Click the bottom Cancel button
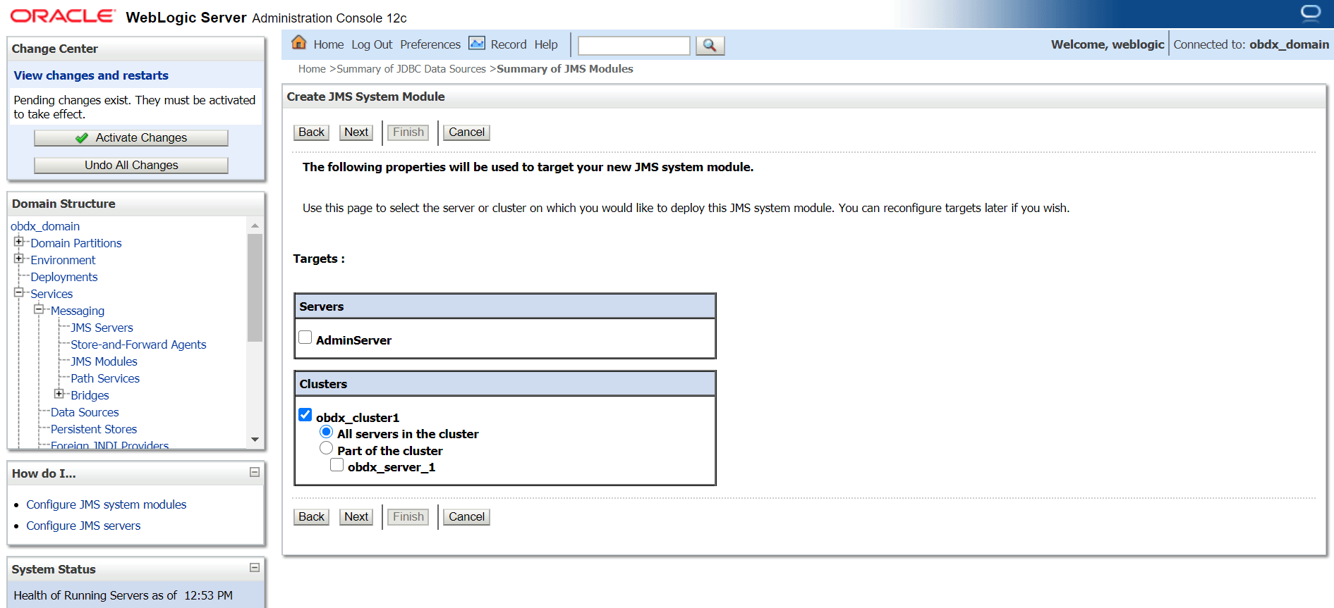1334x608 pixels. (x=467, y=517)
